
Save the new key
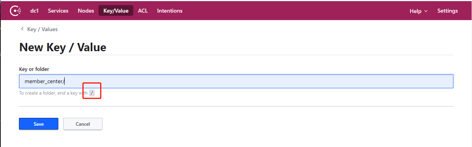coord(39,124)
